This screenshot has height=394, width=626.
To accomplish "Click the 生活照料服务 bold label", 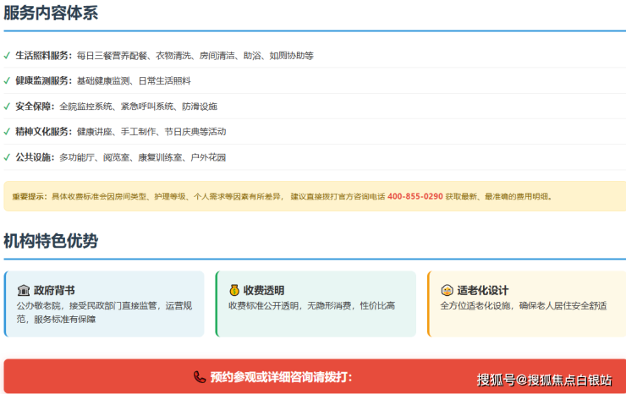I will [x=44, y=56].
